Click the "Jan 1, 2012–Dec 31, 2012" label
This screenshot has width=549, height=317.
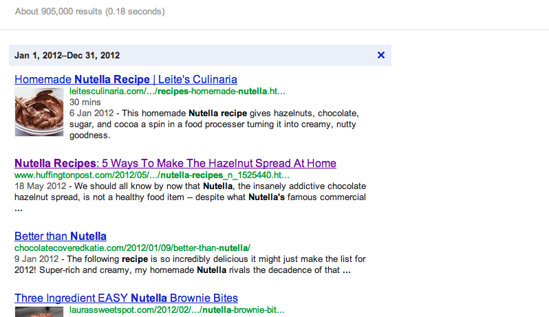[67, 55]
